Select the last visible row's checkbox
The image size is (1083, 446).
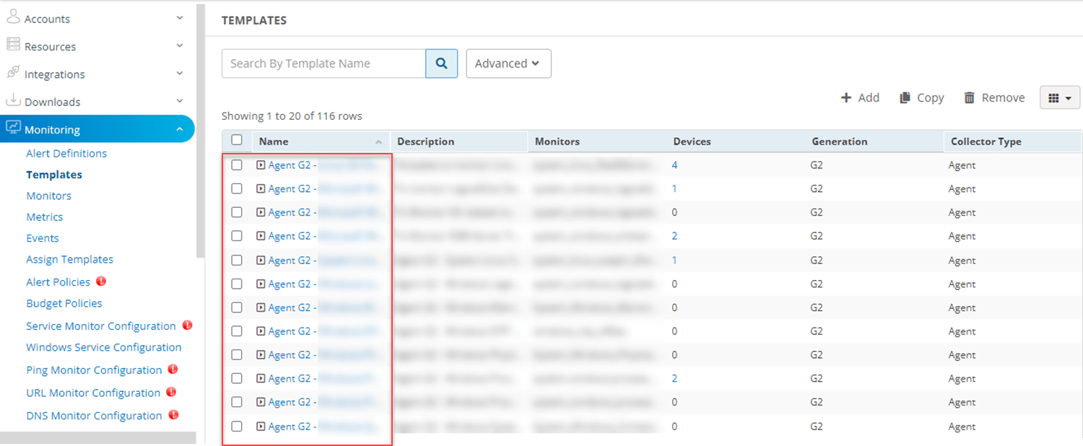tap(236, 426)
